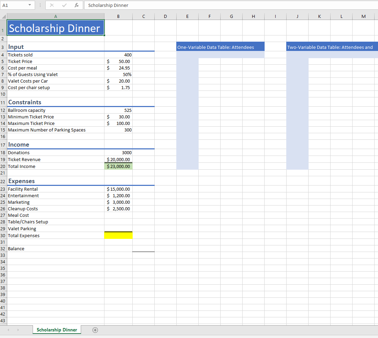Add a new sheet with plus icon

pyautogui.click(x=95, y=330)
